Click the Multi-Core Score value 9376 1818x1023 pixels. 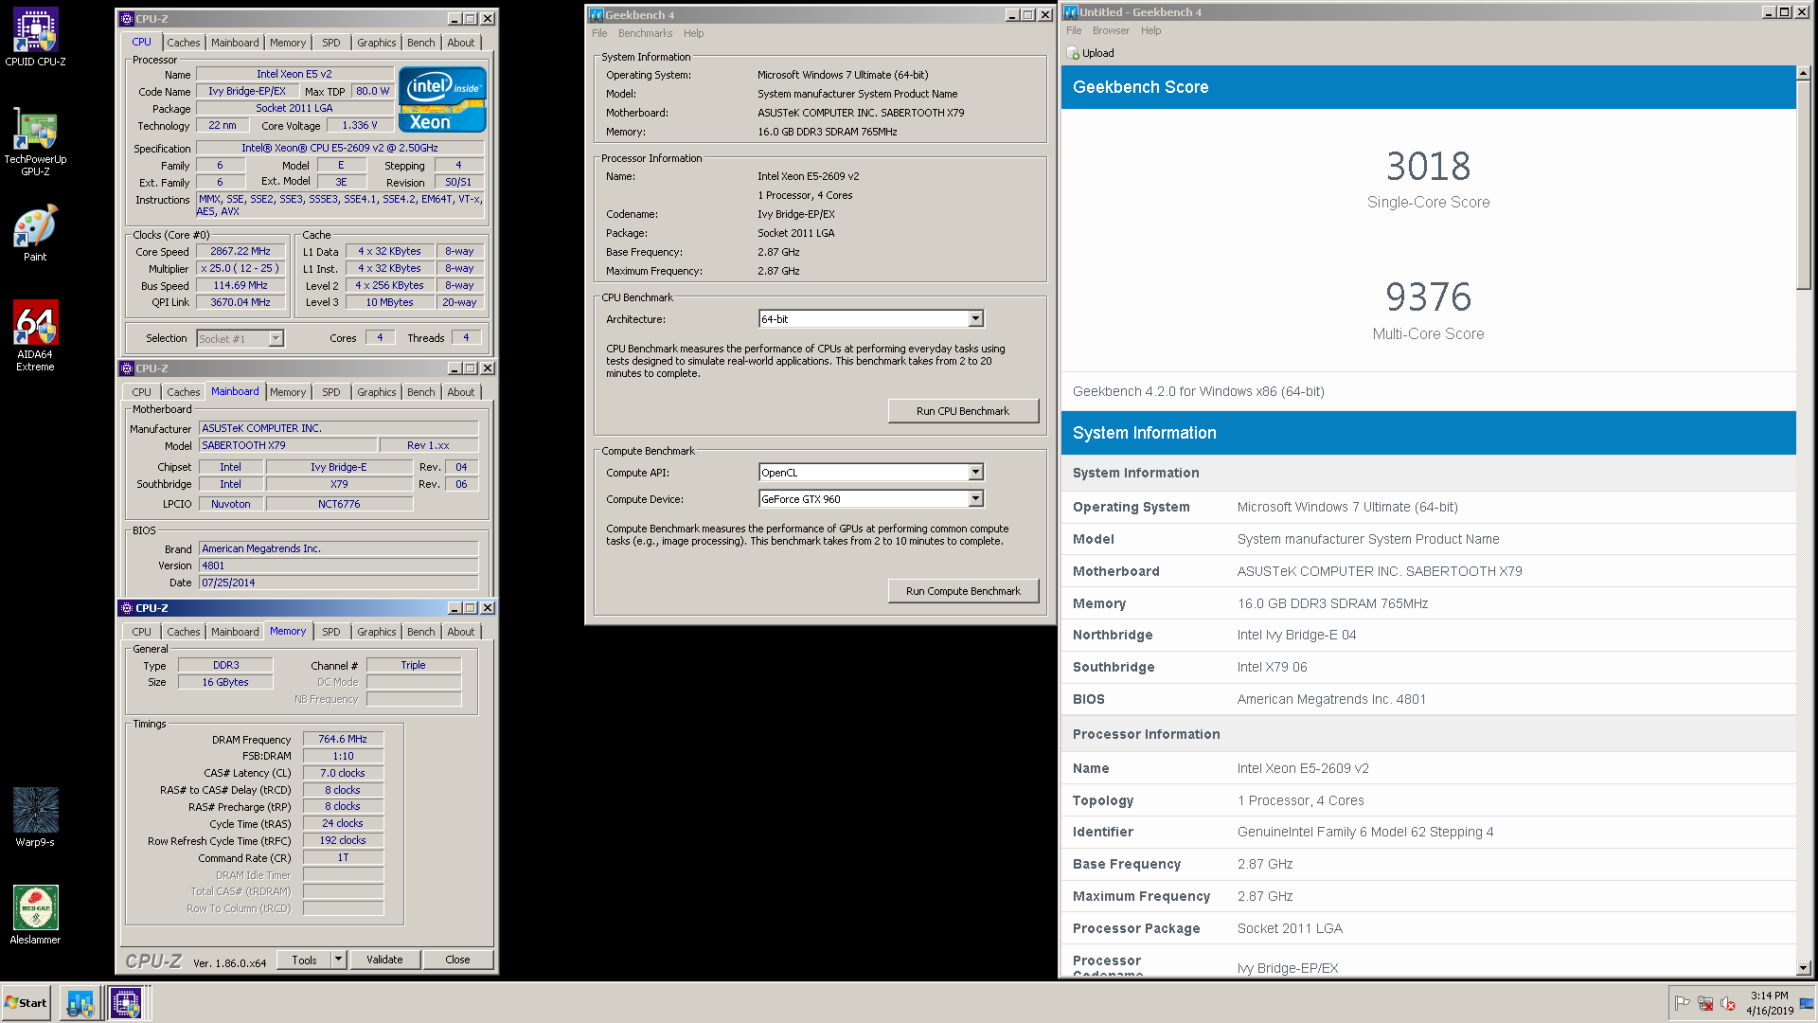1428,297
